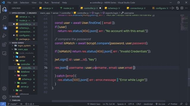The width and height of the screenshot is (190, 106).
Task: Click unsaved dot on controller.js tab
Action: [x=100, y=8]
